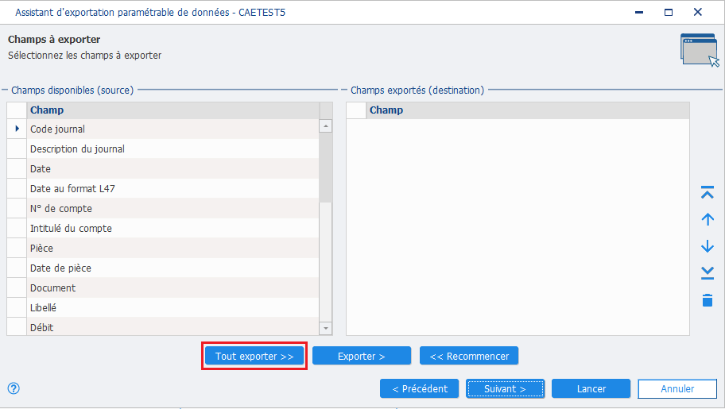Select the Document field row
The width and height of the screenshot is (725, 409).
click(x=173, y=288)
